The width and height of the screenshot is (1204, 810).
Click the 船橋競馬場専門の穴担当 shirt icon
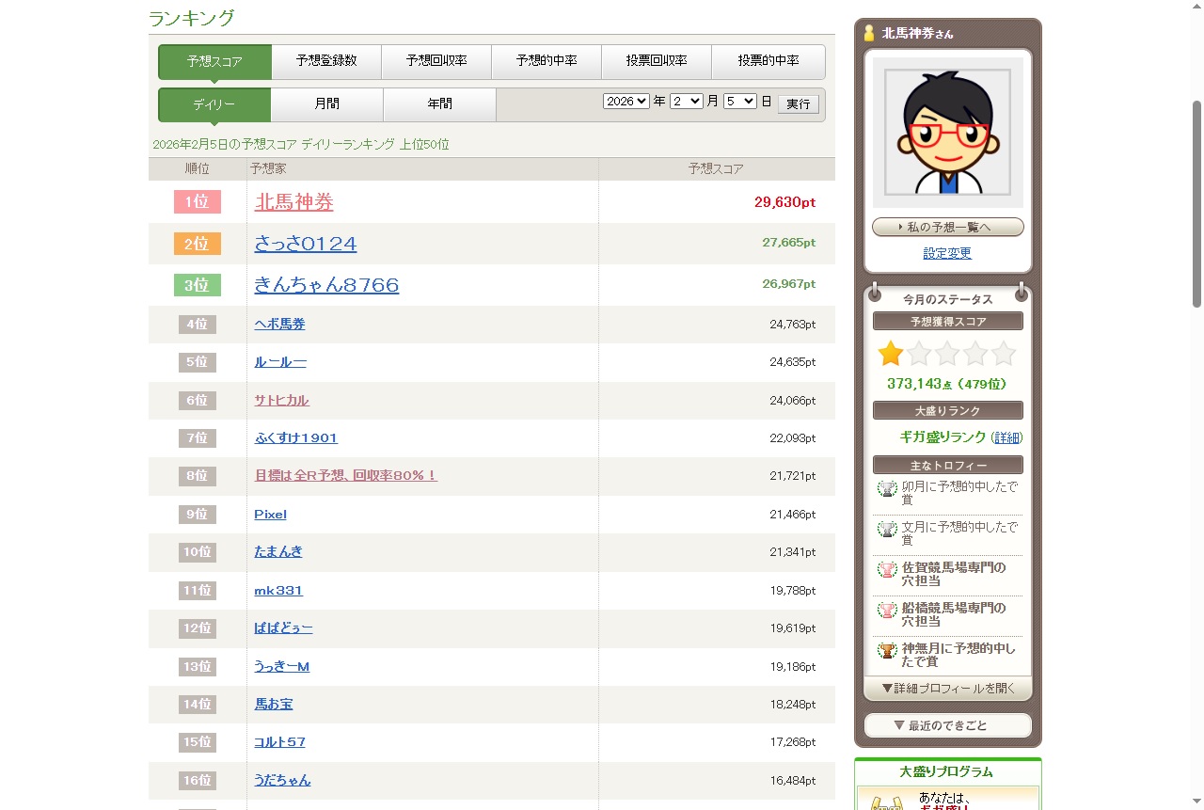click(x=887, y=610)
